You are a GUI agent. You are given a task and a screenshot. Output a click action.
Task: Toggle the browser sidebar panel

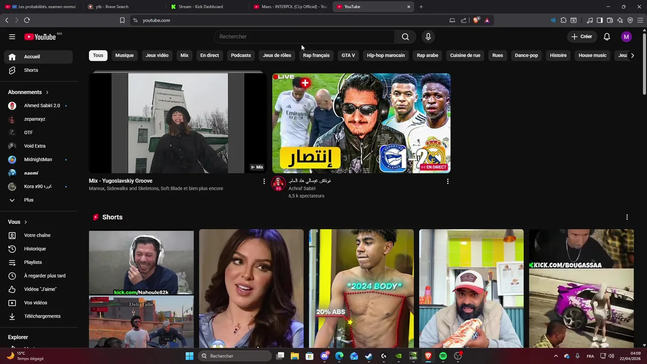599,20
